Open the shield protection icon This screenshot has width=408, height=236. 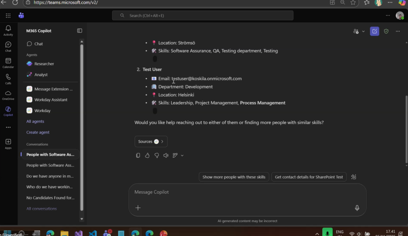pos(386,31)
